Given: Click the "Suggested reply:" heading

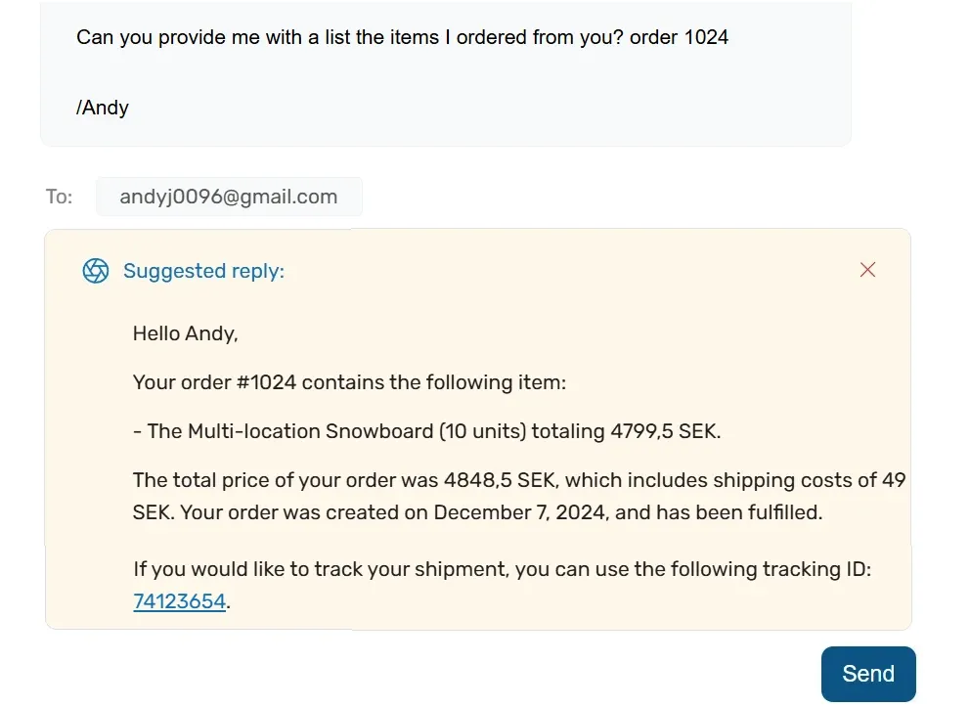Looking at the screenshot, I should [203, 271].
